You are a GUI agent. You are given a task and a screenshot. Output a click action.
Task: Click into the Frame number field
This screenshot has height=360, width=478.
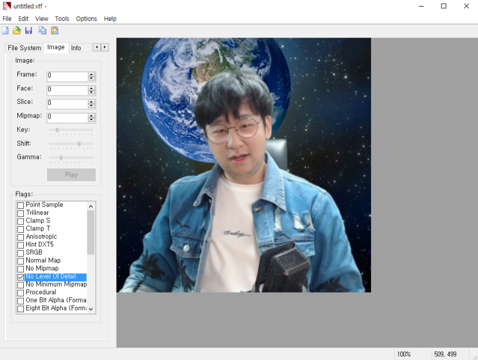point(68,76)
